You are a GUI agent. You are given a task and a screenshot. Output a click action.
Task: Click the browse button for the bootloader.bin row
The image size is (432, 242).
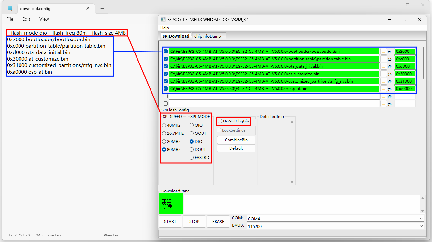coord(384,52)
